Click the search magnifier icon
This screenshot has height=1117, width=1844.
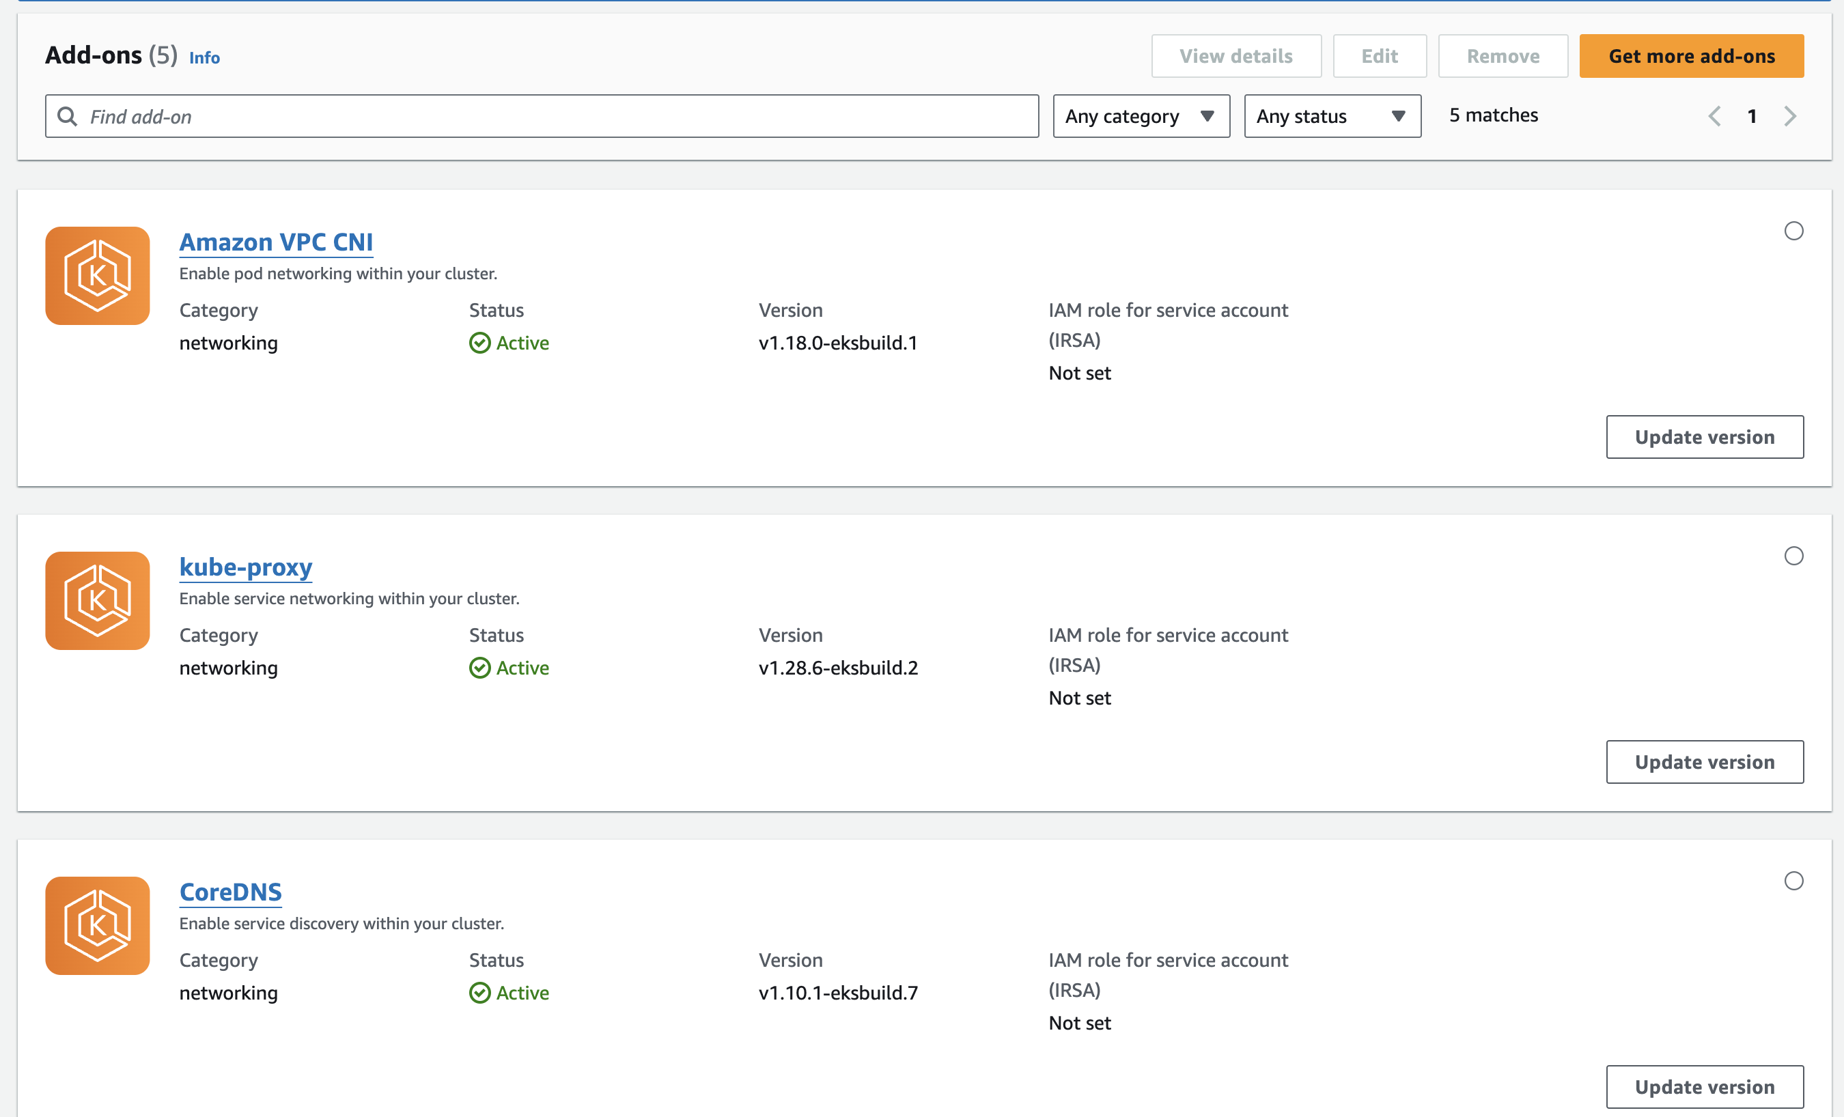(68, 116)
